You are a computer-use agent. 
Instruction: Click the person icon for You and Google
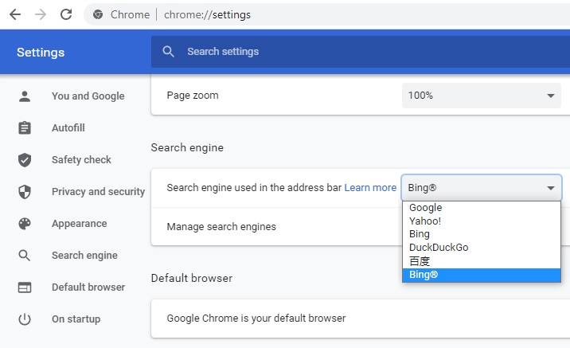pyautogui.click(x=25, y=96)
